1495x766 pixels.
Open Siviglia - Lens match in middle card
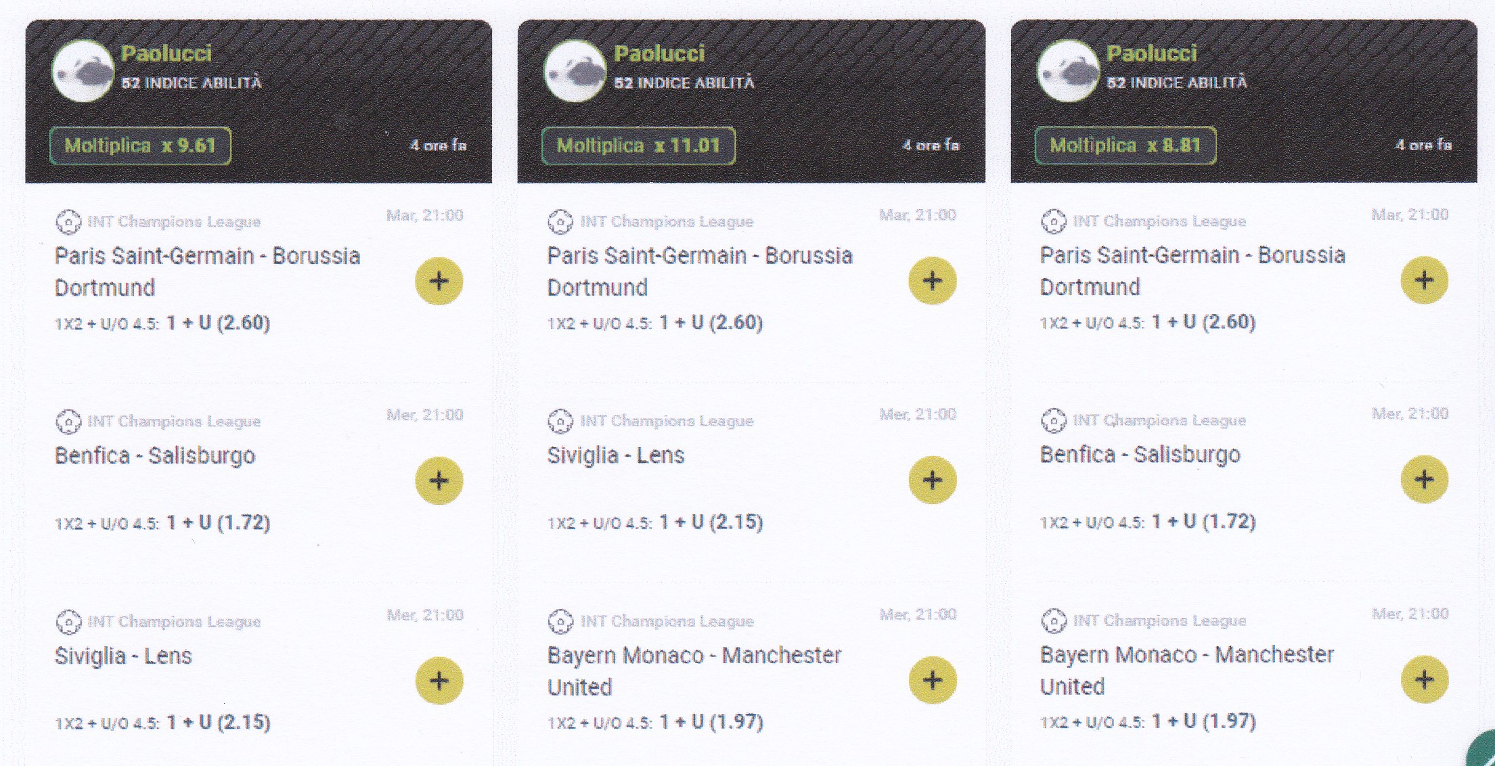(616, 455)
